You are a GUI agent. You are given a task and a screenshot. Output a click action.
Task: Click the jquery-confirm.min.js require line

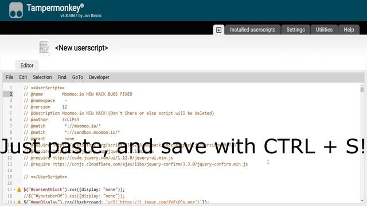[x=135, y=164]
